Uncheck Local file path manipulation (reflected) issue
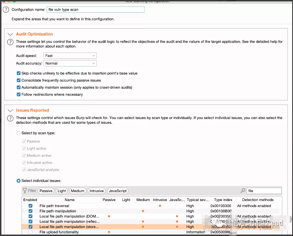Image resolution: width=293 pixels, height=236 pixels. point(30,222)
